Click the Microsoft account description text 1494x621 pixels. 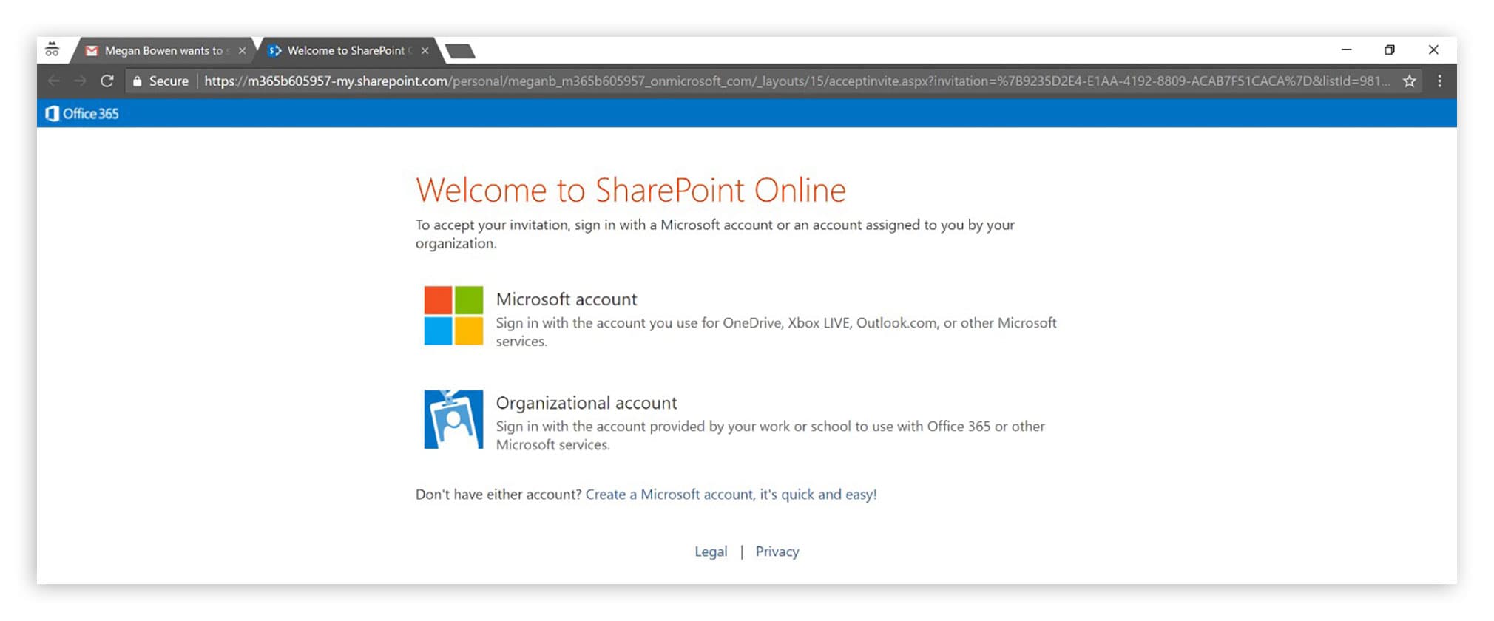click(x=776, y=332)
